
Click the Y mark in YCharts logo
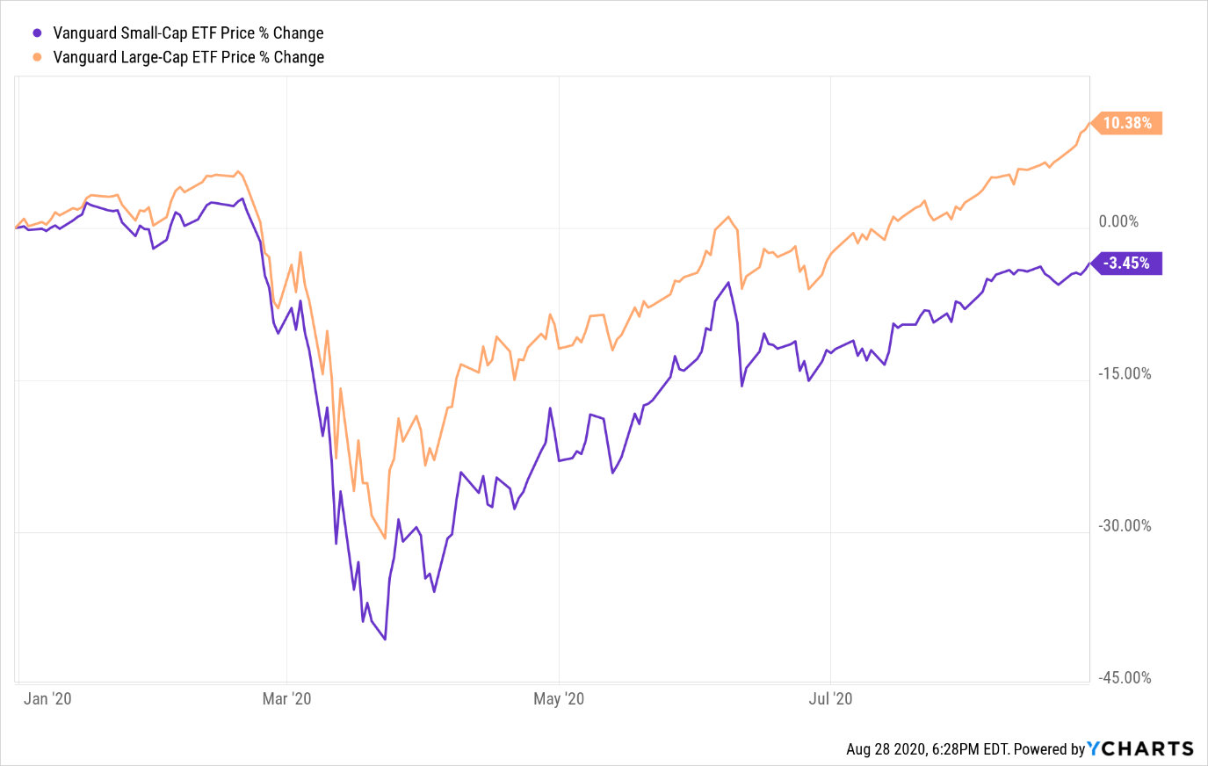coord(1095,748)
